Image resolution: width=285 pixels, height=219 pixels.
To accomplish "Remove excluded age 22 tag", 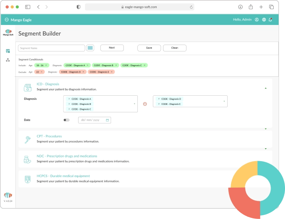I will (x=42, y=72).
